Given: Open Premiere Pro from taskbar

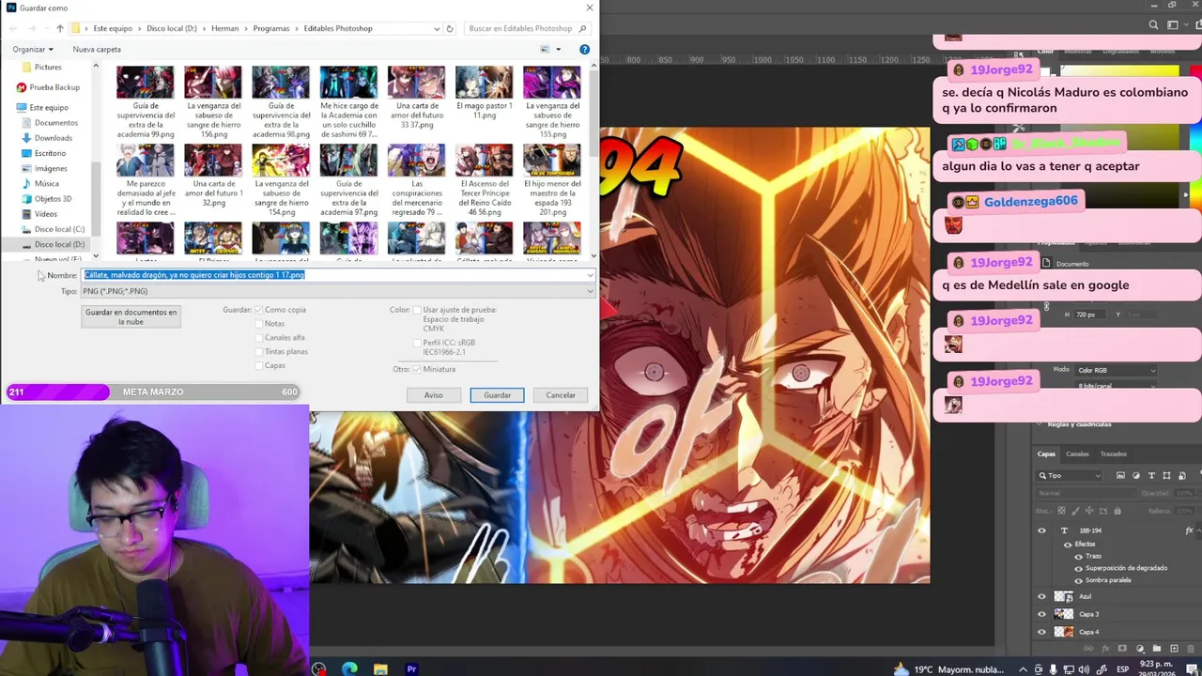Looking at the screenshot, I should (411, 668).
